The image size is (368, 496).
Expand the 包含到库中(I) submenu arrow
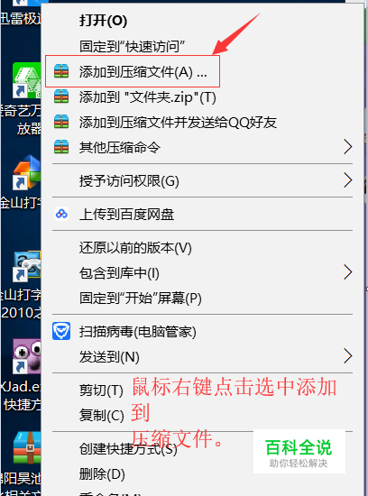tap(348, 272)
